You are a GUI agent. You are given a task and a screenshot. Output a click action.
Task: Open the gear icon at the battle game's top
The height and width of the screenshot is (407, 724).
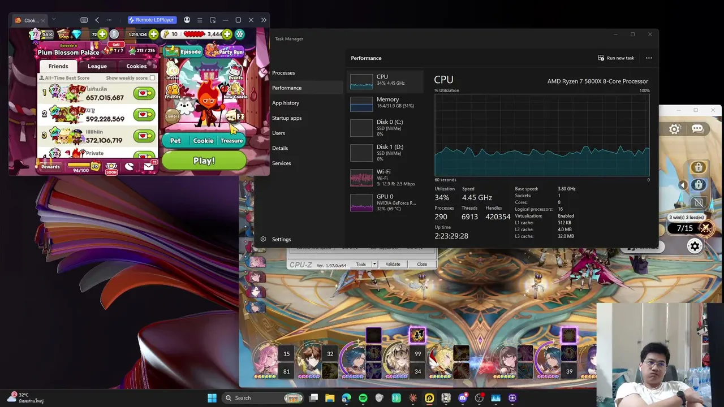click(x=674, y=129)
